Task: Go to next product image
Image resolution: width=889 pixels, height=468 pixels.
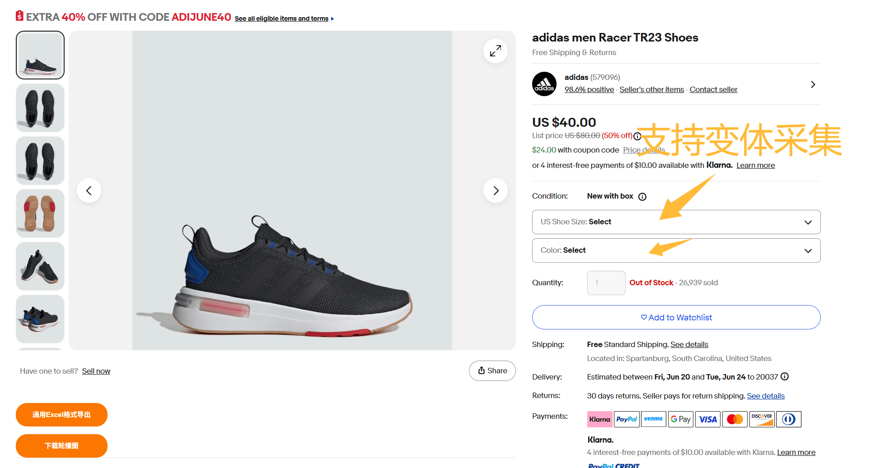Action: 495,190
